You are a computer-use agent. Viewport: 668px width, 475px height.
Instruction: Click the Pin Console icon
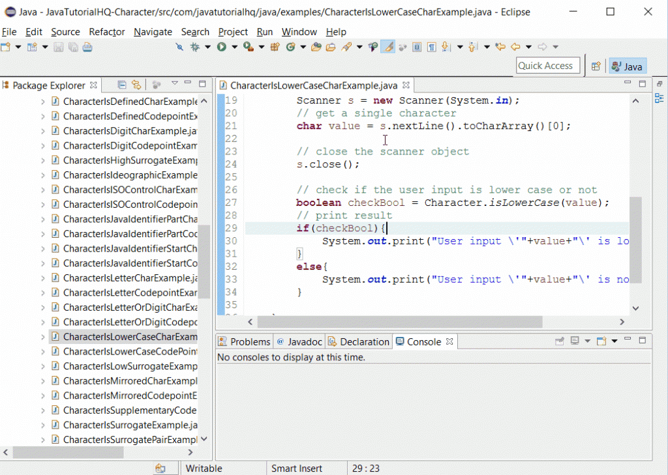[560, 341]
